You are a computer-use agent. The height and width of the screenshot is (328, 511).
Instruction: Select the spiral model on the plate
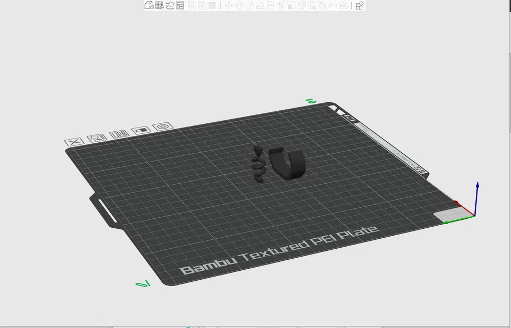[257, 164]
